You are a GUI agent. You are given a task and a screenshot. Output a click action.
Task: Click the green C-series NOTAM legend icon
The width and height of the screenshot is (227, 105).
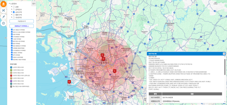pyautogui.click(x=11, y=70)
